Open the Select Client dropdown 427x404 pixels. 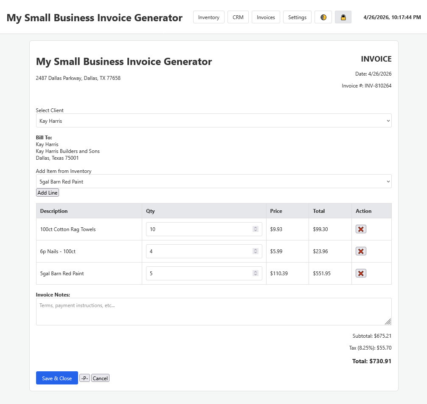tap(213, 121)
